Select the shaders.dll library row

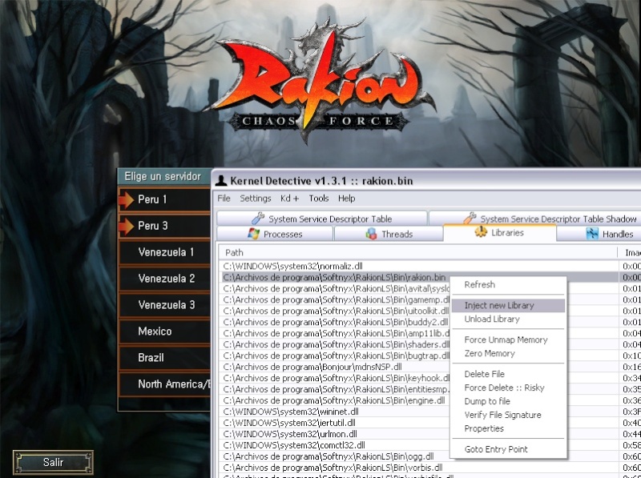(x=335, y=344)
